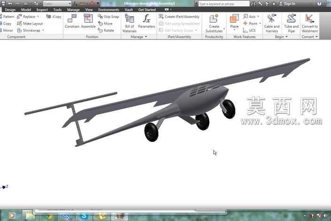Start Tube and Pipe
The height and width of the screenshot is (221, 331).
pos(292,23)
